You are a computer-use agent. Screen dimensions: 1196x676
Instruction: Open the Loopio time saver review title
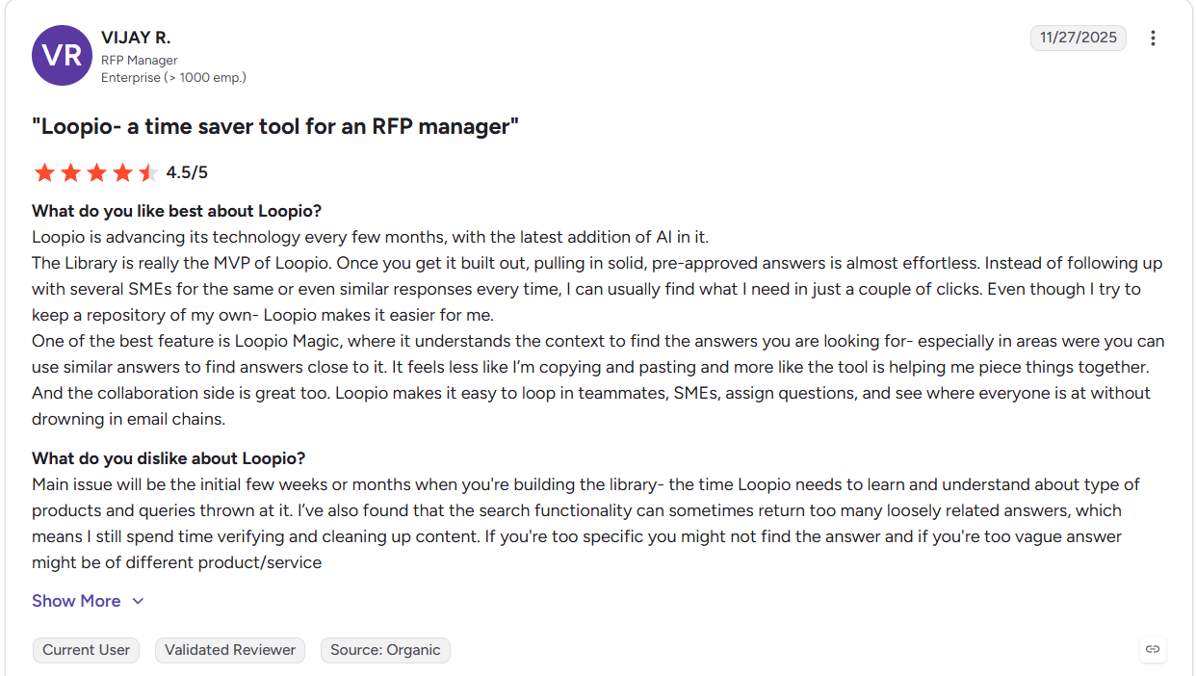pyautogui.click(x=275, y=126)
